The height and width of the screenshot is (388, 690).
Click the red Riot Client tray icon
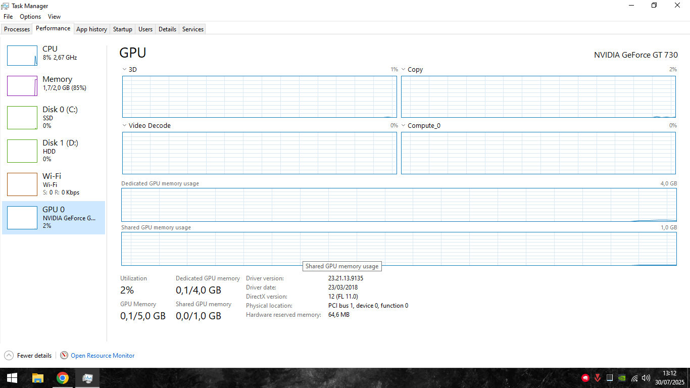[x=585, y=378]
